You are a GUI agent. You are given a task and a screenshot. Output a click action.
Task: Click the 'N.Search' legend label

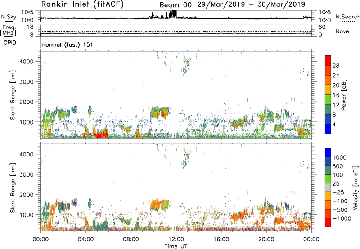pos(347,17)
